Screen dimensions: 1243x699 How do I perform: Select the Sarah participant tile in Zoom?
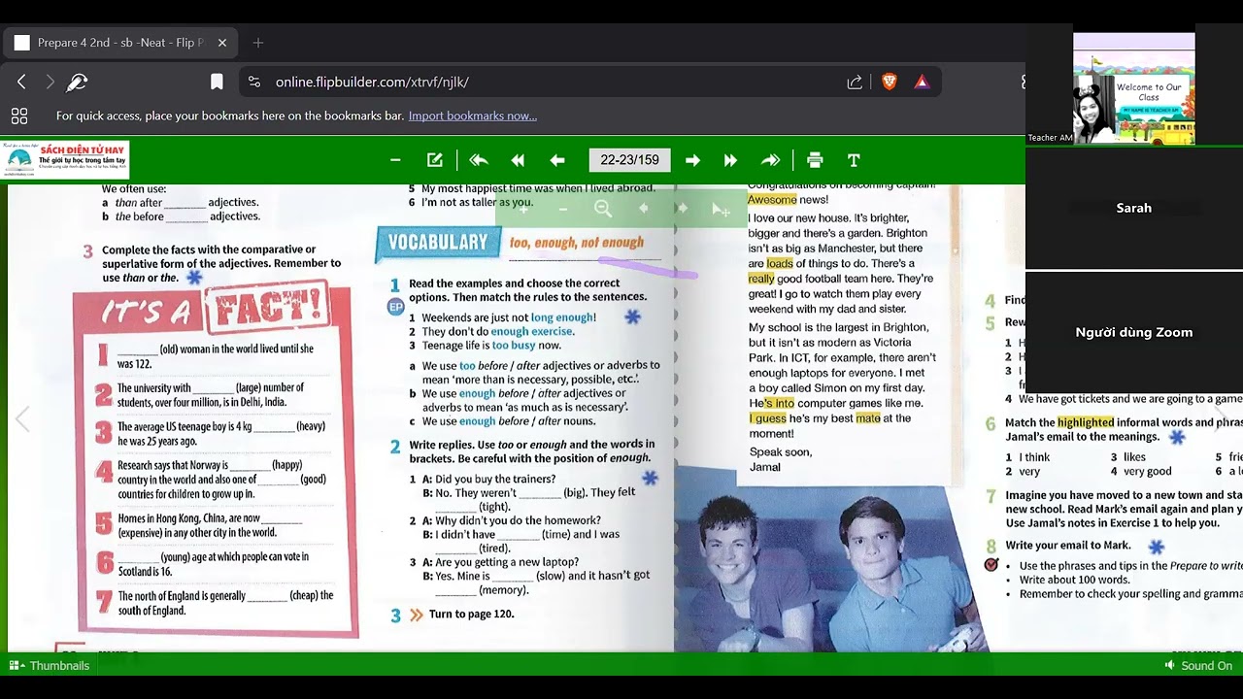(x=1134, y=208)
